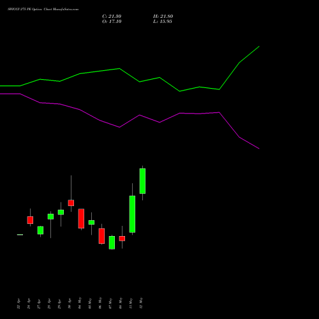Select the tall green candle for 12 May

[142, 181]
